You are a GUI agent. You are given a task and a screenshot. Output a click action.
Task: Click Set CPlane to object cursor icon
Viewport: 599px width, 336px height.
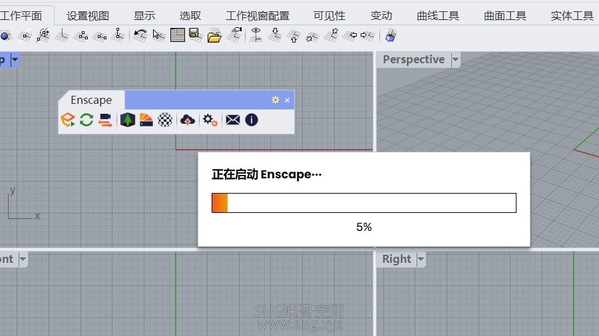point(159,35)
